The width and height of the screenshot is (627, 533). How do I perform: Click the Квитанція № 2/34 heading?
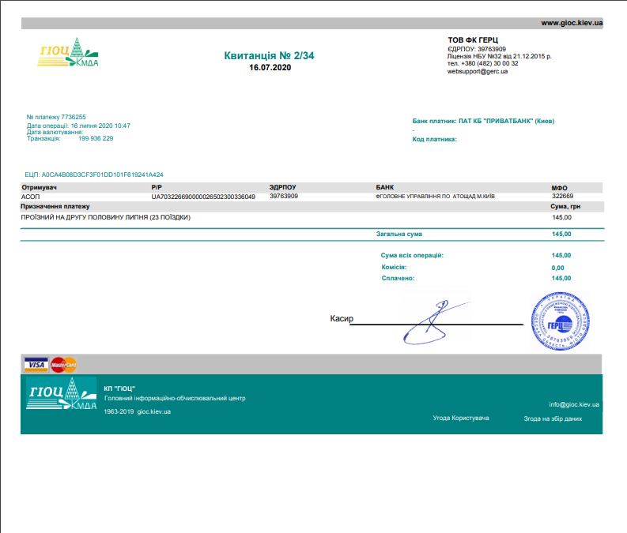click(x=269, y=54)
